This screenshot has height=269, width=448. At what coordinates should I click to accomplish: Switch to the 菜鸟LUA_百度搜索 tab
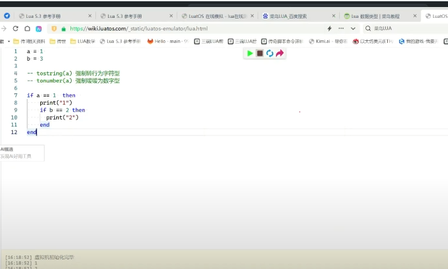point(296,15)
